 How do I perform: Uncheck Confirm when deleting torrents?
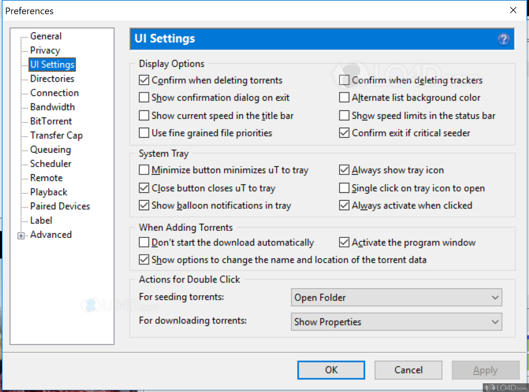144,80
